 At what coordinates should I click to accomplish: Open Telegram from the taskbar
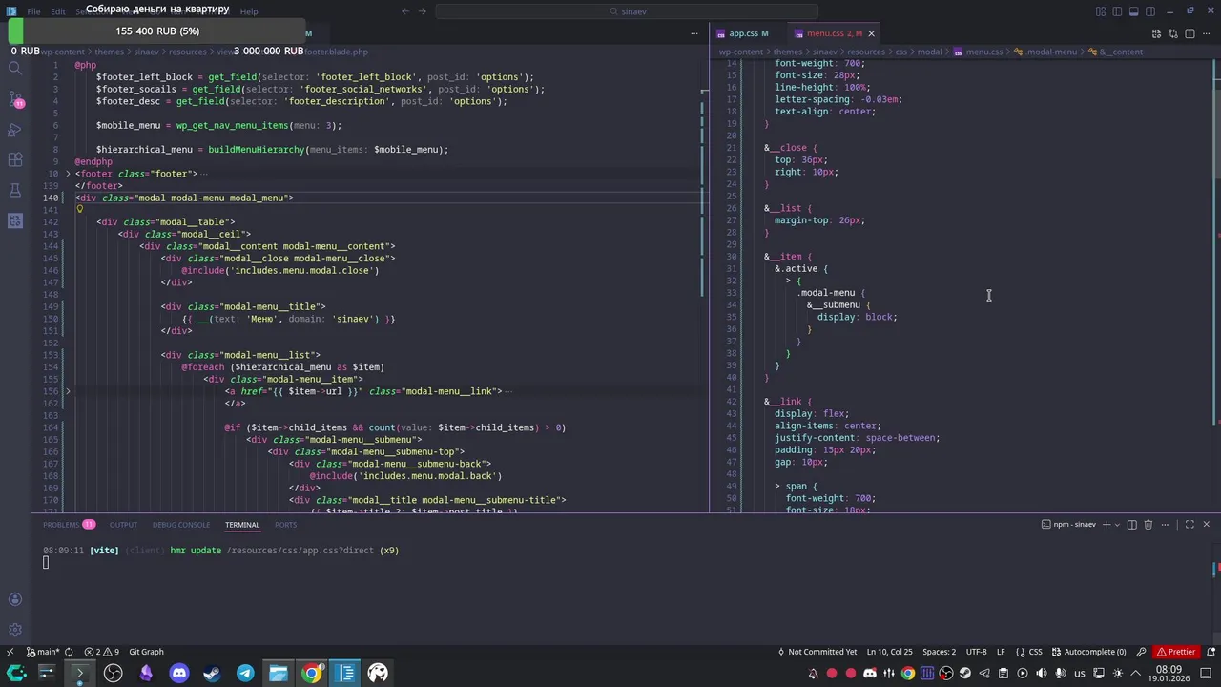click(x=245, y=673)
